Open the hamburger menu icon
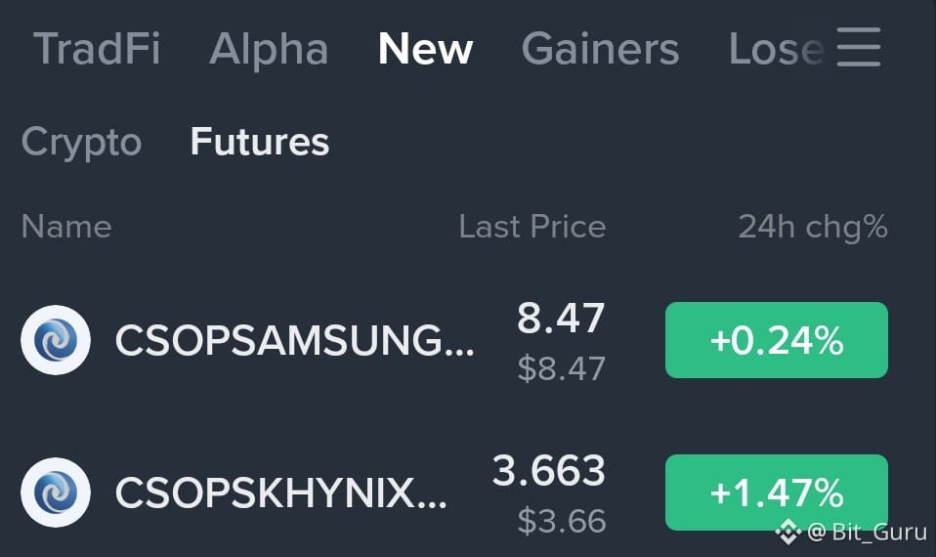The width and height of the screenshot is (936, 557). [859, 47]
